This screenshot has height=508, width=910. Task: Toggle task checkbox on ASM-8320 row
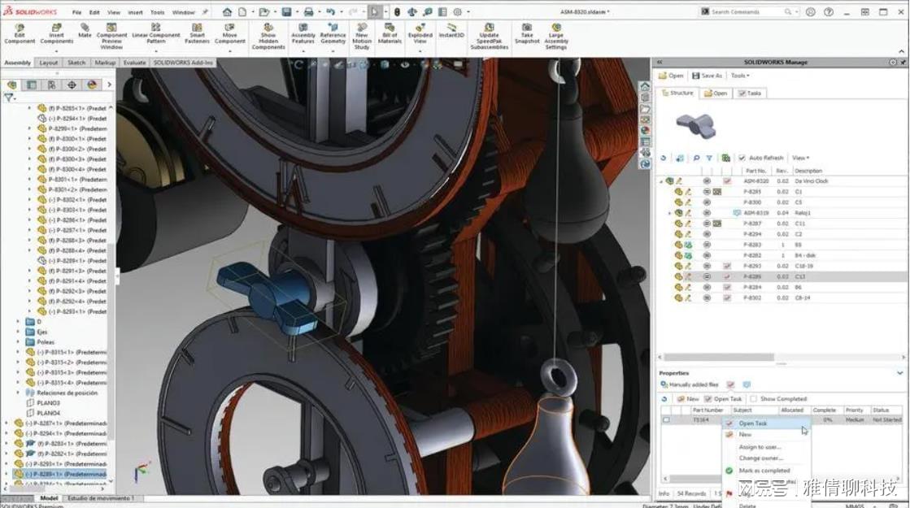click(727, 181)
